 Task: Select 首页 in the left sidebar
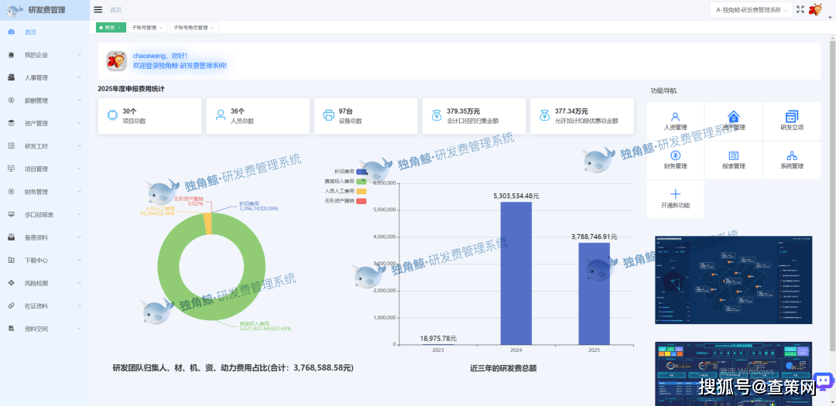pyautogui.click(x=31, y=32)
